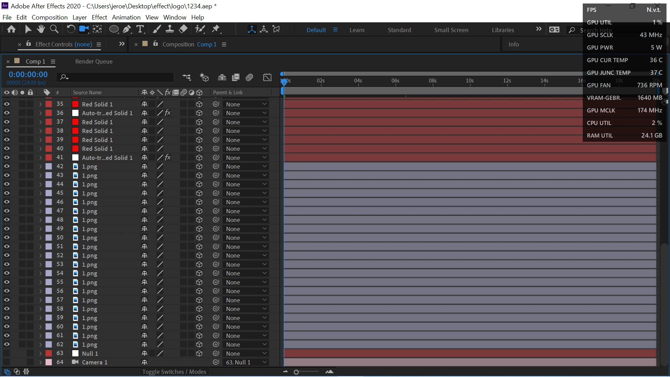Select the Eraser tool

(x=183, y=29)
